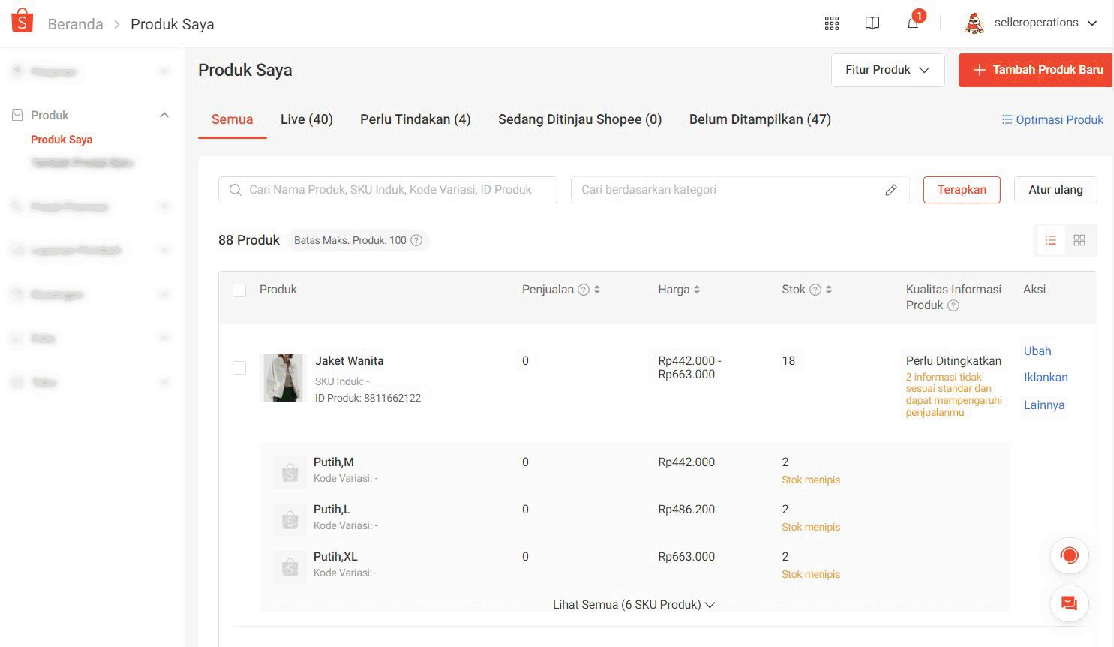The width and height of the screenshot is (1114, 647).
Task: Click the Shopee logo icon
Action: pyautogui.click(x=23, y=21)
